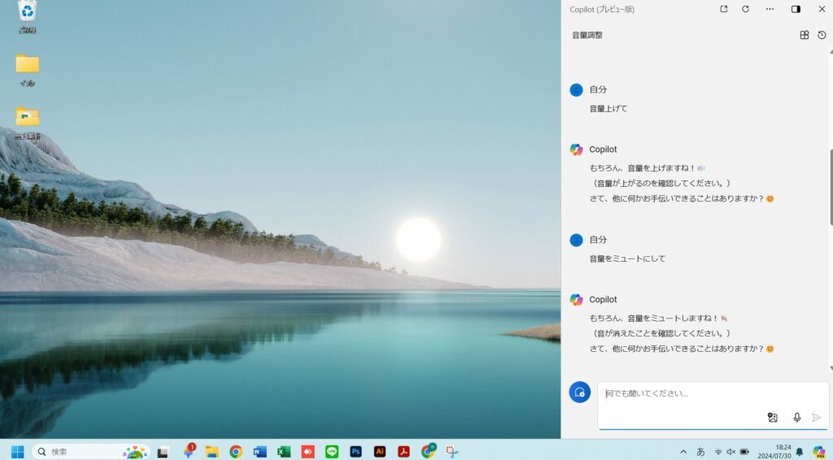Expand the hidden system tray icons
The width and height of the screenshot is (833, 460).
coord(683,451)
